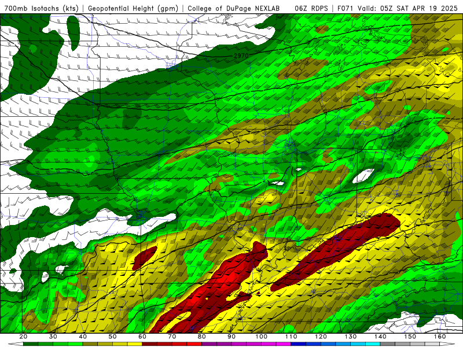The width and height of the screenshot is (463, 347).
Task: Click the '40' color scale label
Action: (83, 337)
